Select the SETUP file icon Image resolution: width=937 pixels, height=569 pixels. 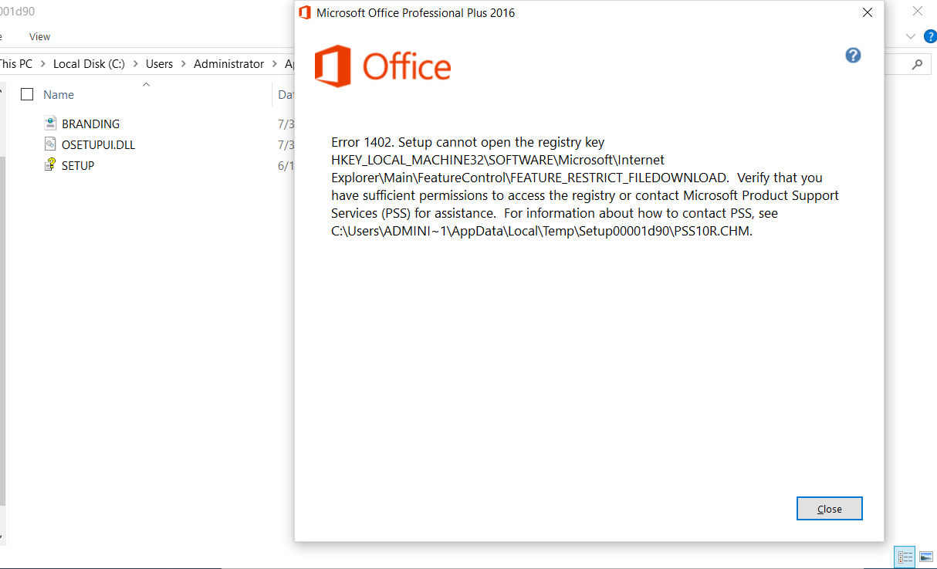[51, 164]
